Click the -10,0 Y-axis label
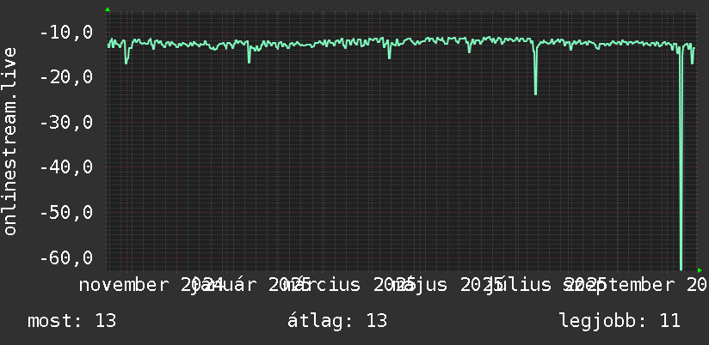This screenshot has width=709, height=345. click(66, 33)
